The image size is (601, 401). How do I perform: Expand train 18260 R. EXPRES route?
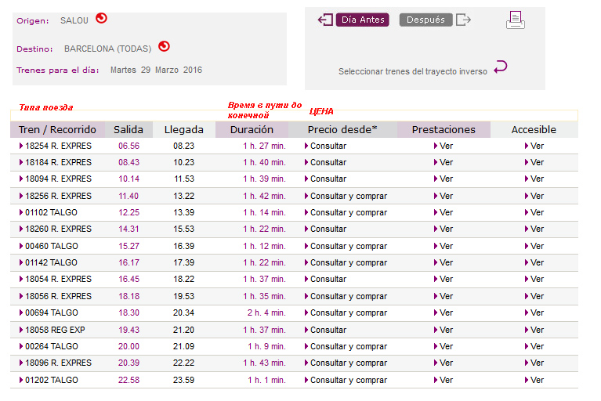click(56, 229)
